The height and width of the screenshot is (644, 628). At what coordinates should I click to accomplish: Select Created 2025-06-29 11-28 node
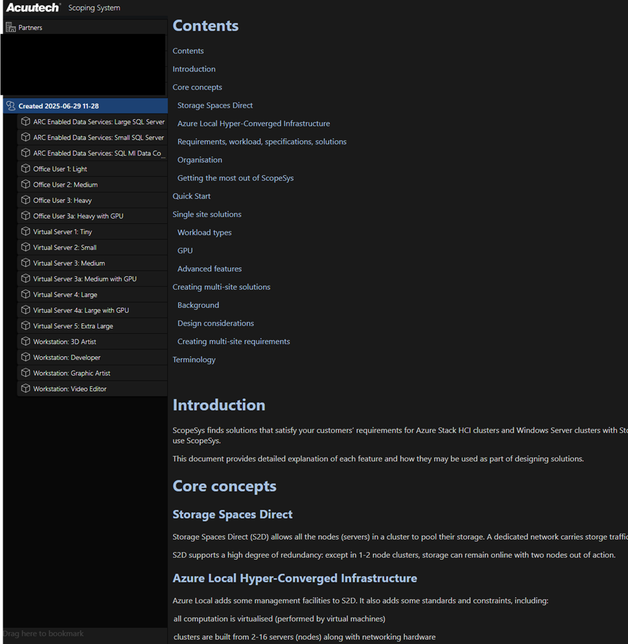click(85, 106)
